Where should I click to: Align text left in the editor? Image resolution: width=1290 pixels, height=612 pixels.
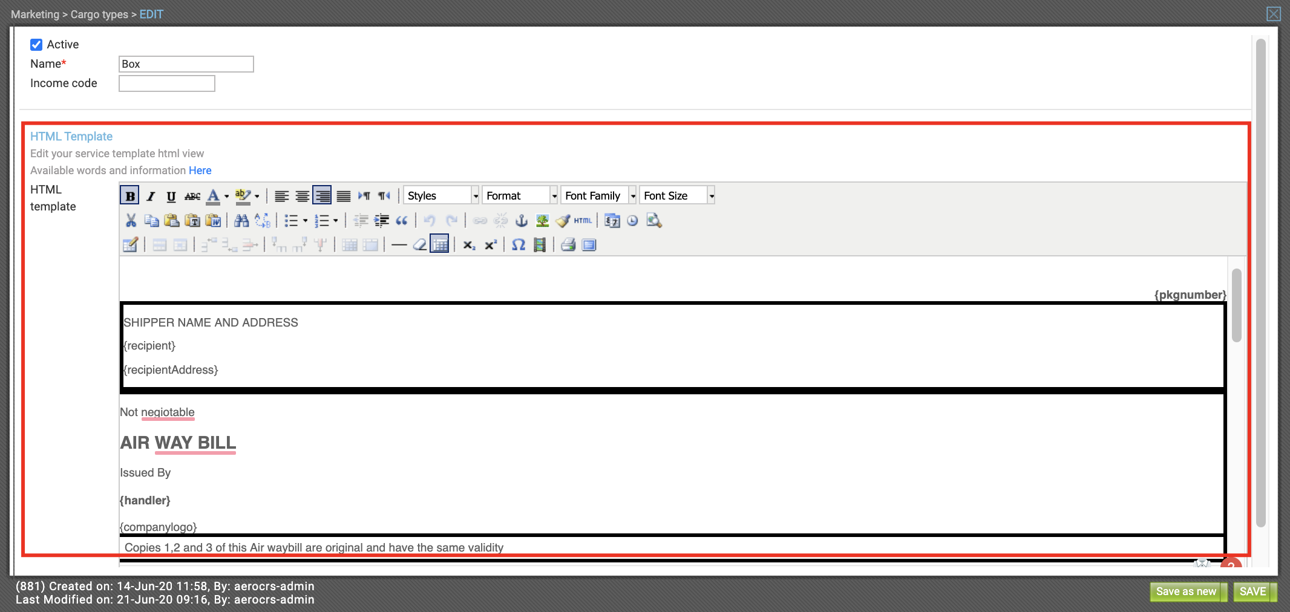281,195
